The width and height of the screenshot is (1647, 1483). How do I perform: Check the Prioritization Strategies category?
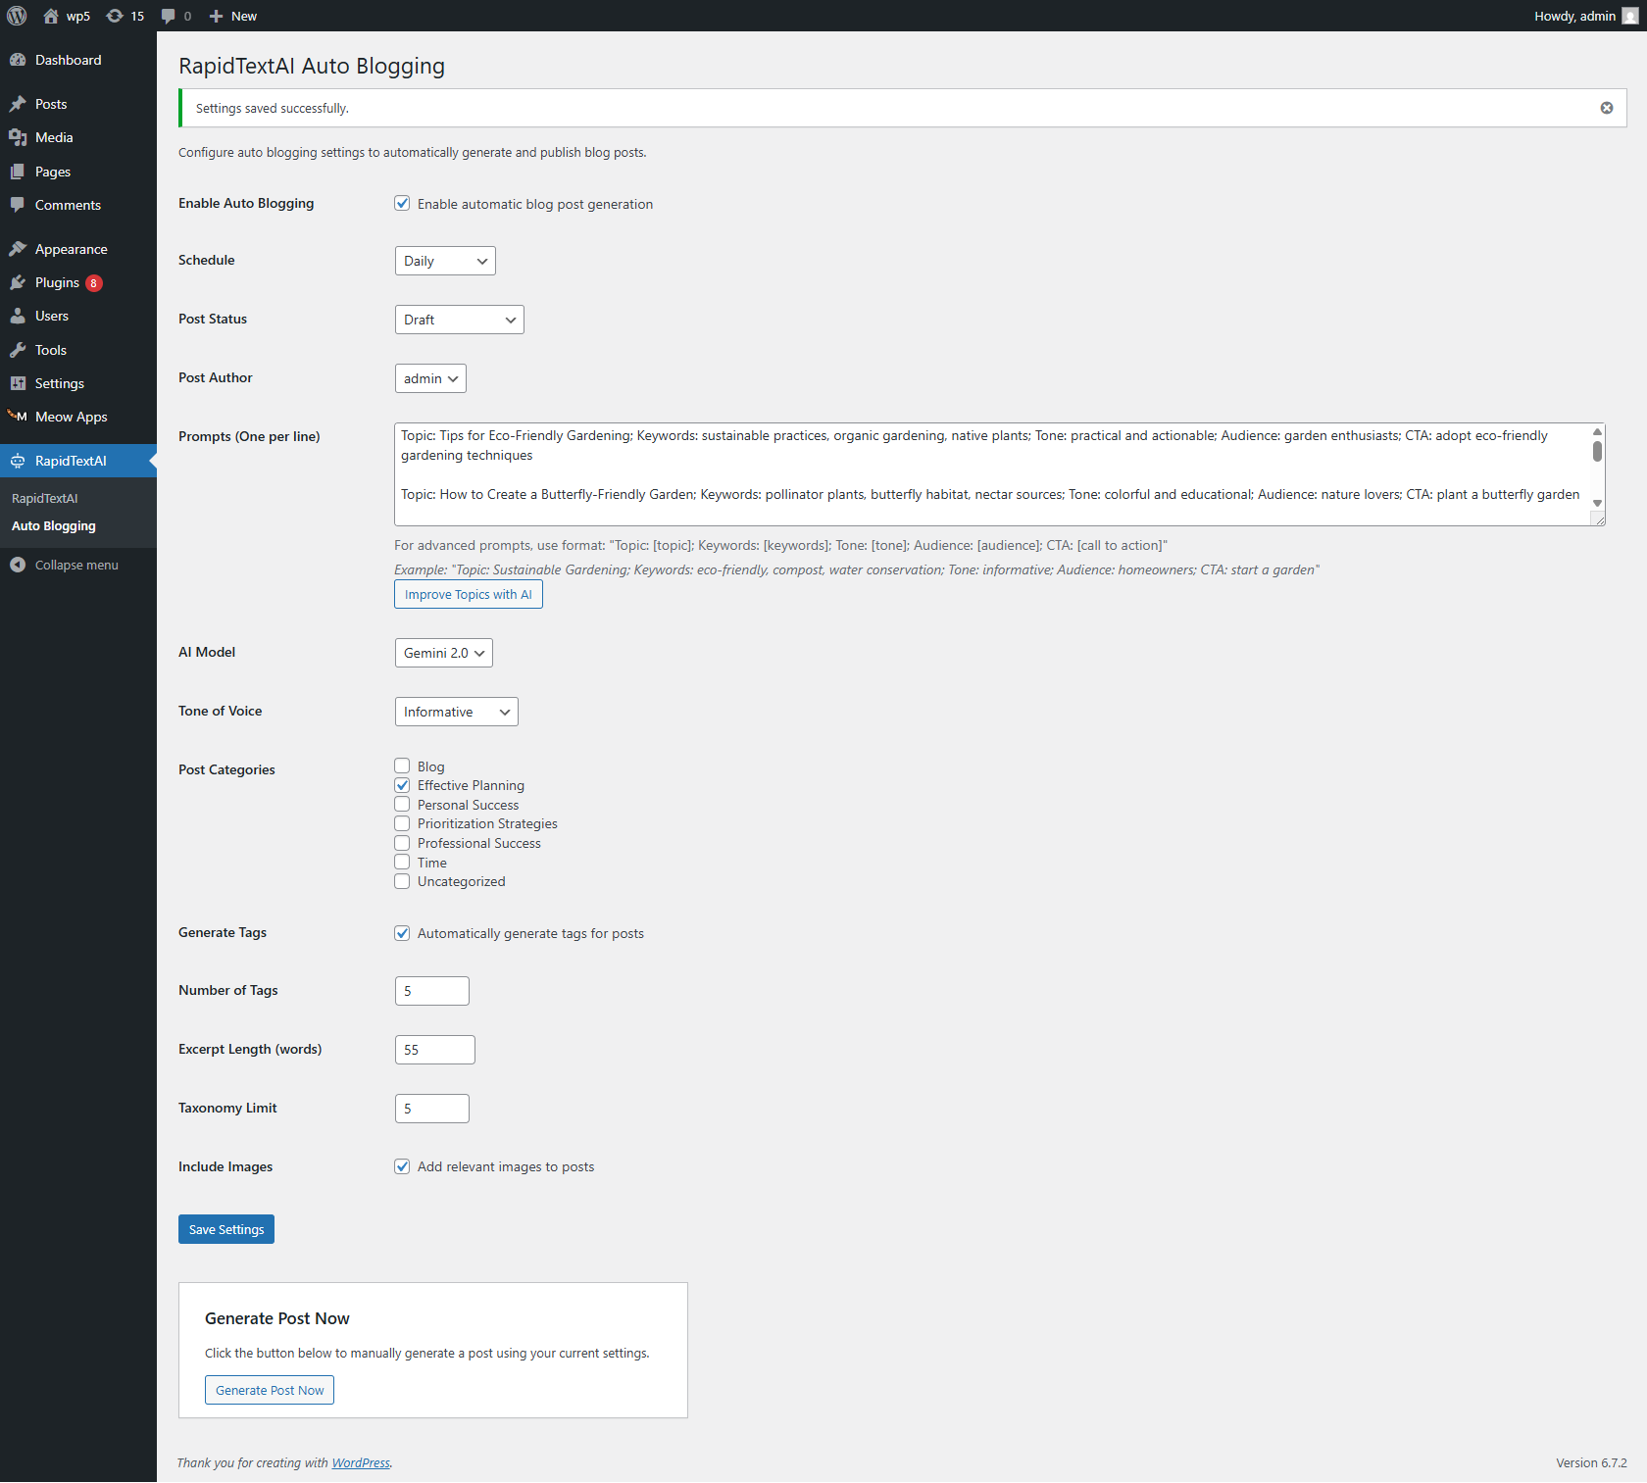402,823
